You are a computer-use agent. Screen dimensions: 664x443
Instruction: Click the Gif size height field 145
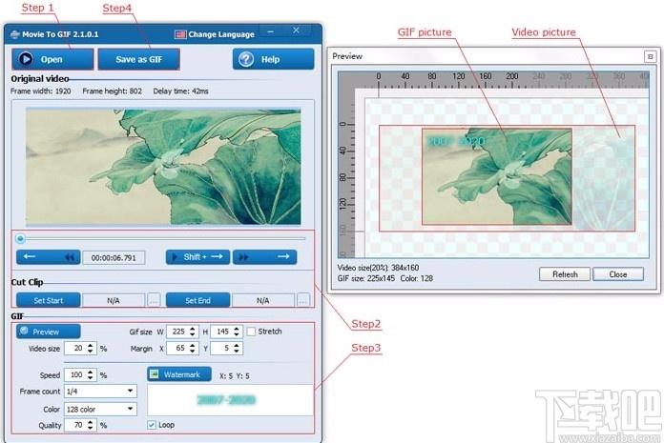[x=222, y=332]
